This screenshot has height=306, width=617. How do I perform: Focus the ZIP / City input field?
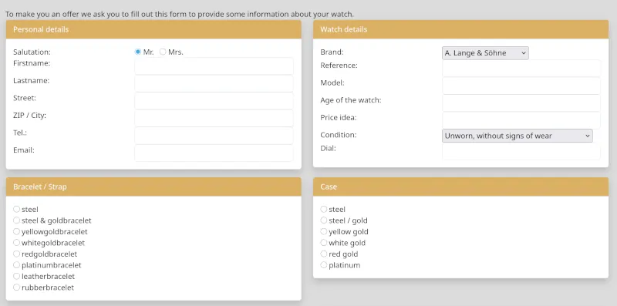click(214, 118)
